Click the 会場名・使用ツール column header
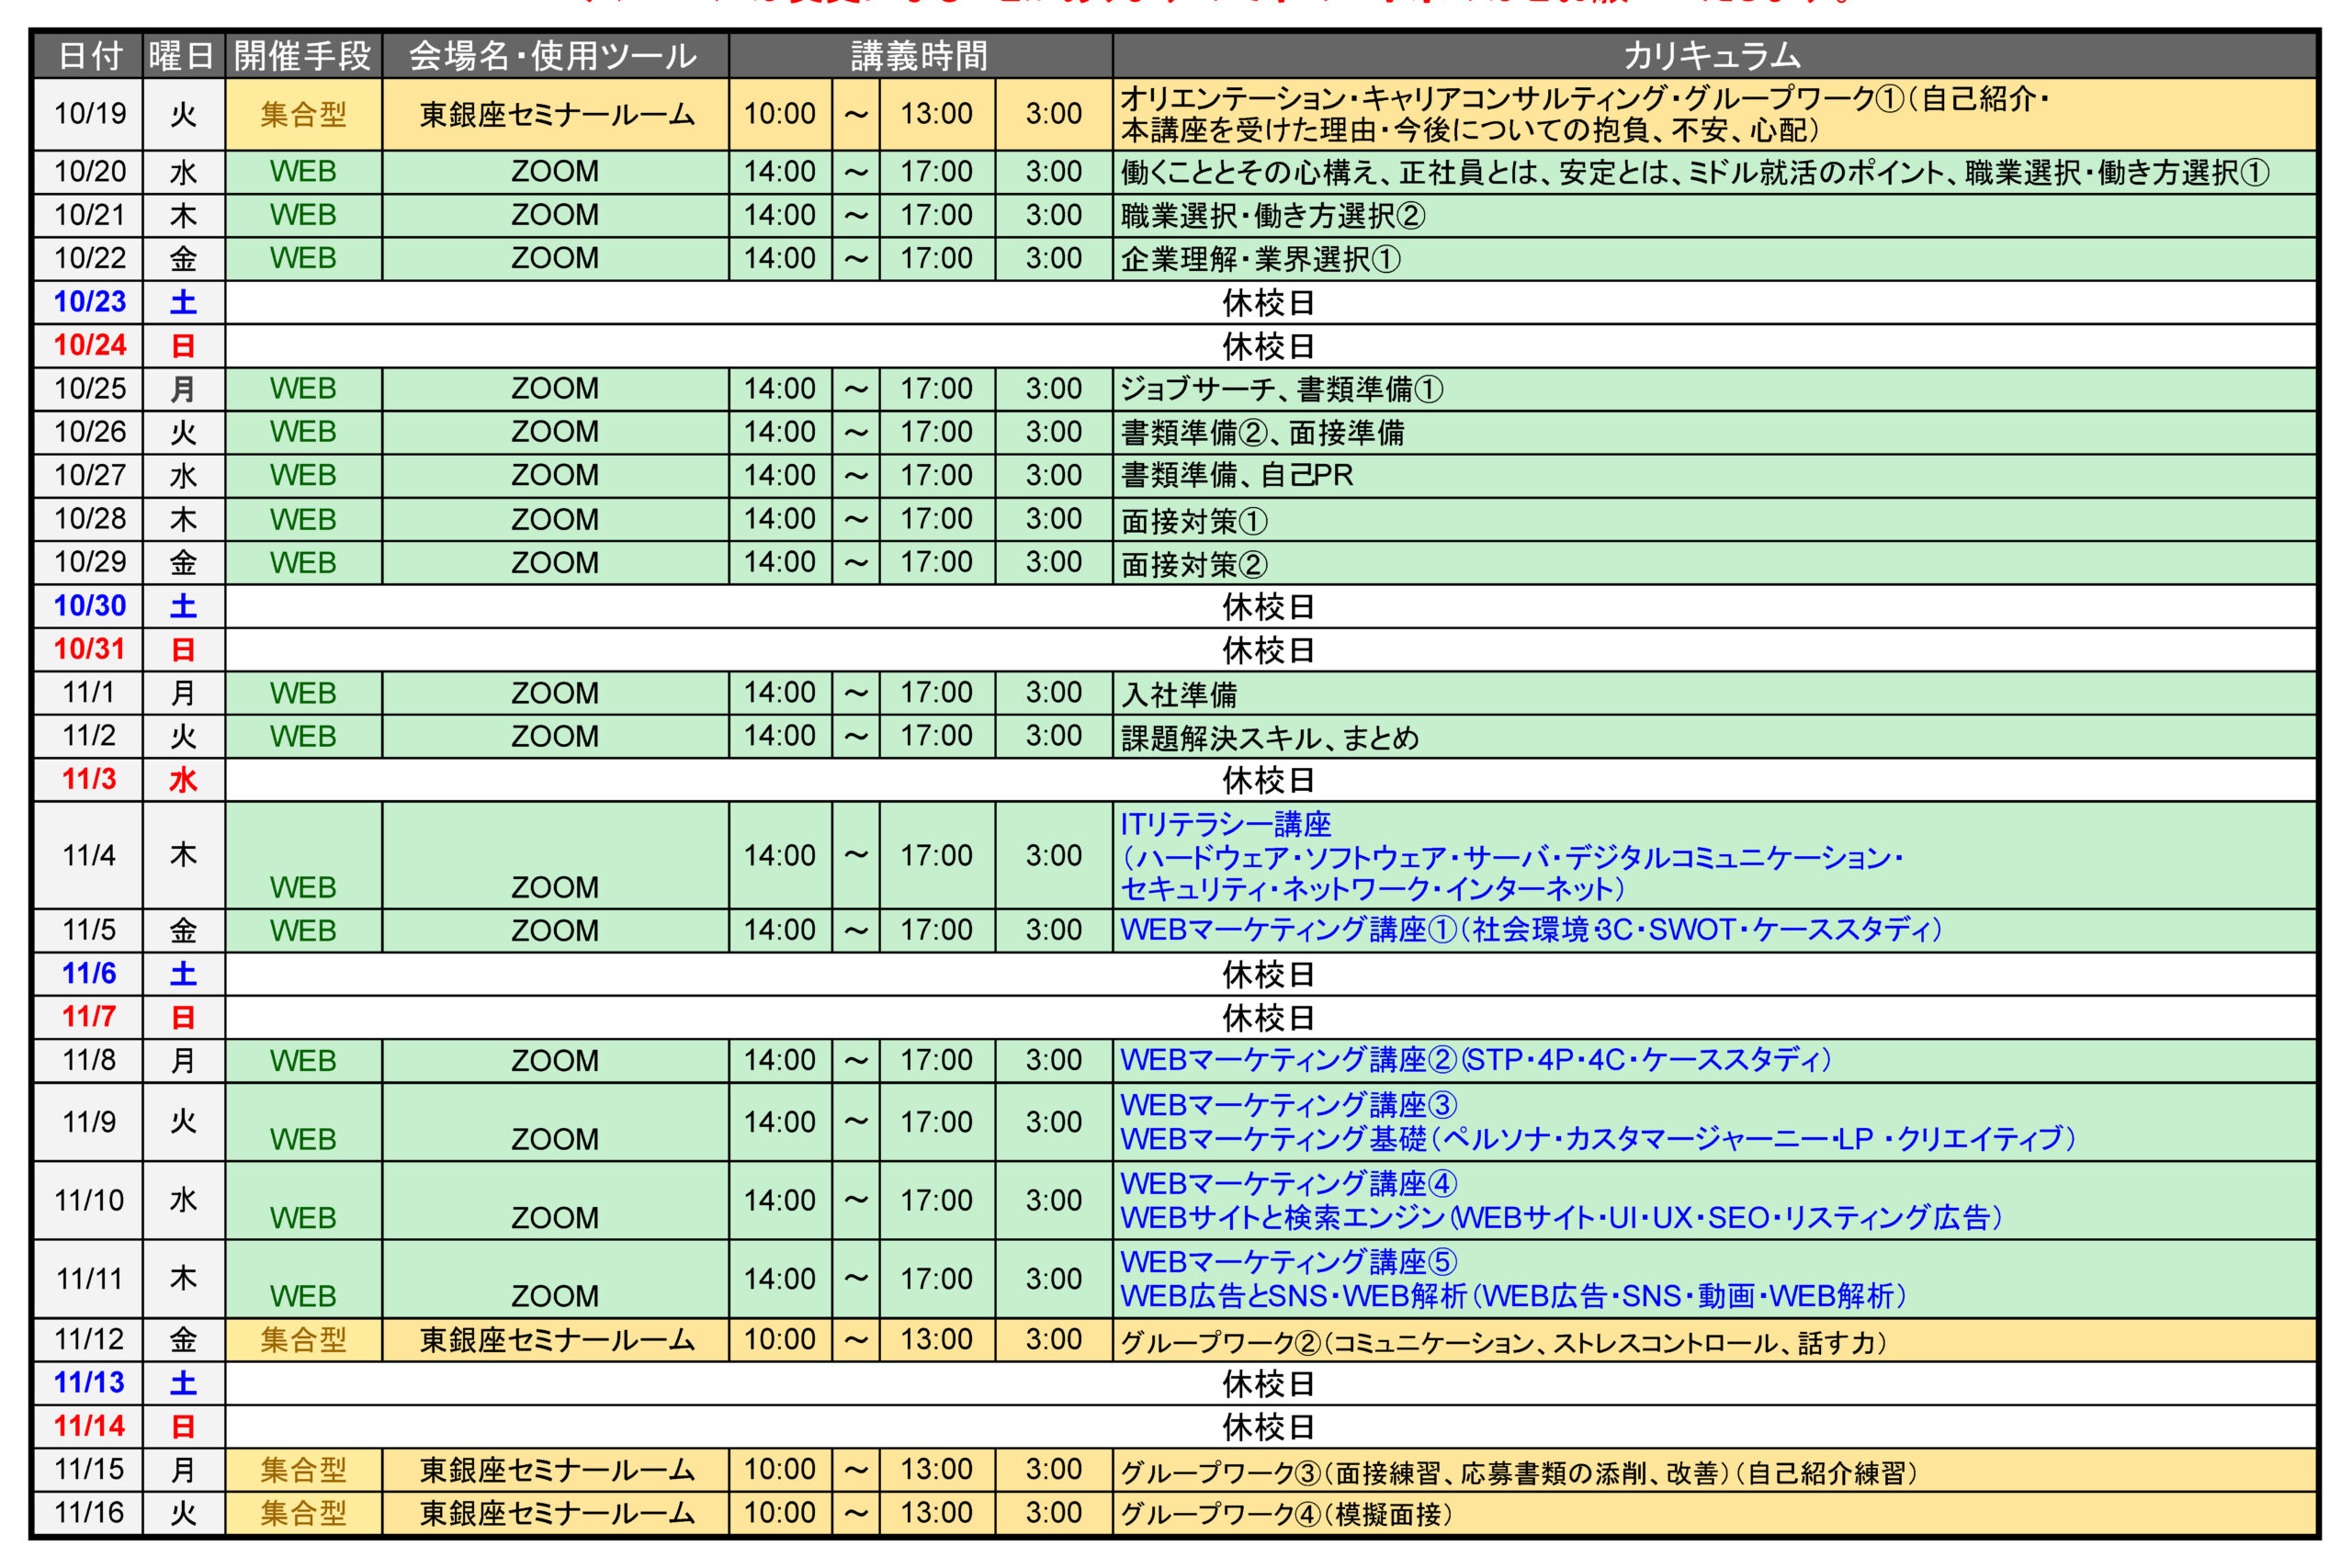This screenshot has width=2352, height=1568. click(555, 55)
